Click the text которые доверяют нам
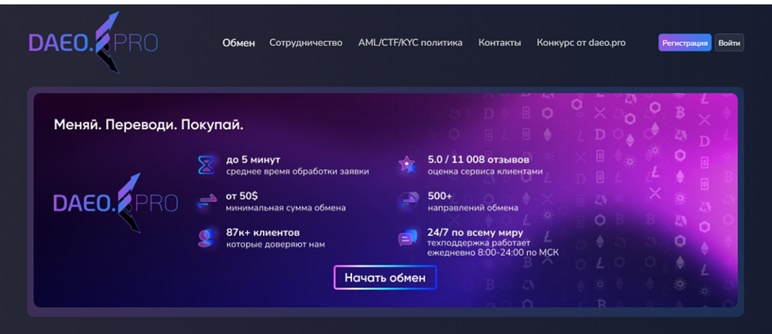772x334 pixels. tap(275, 244)
